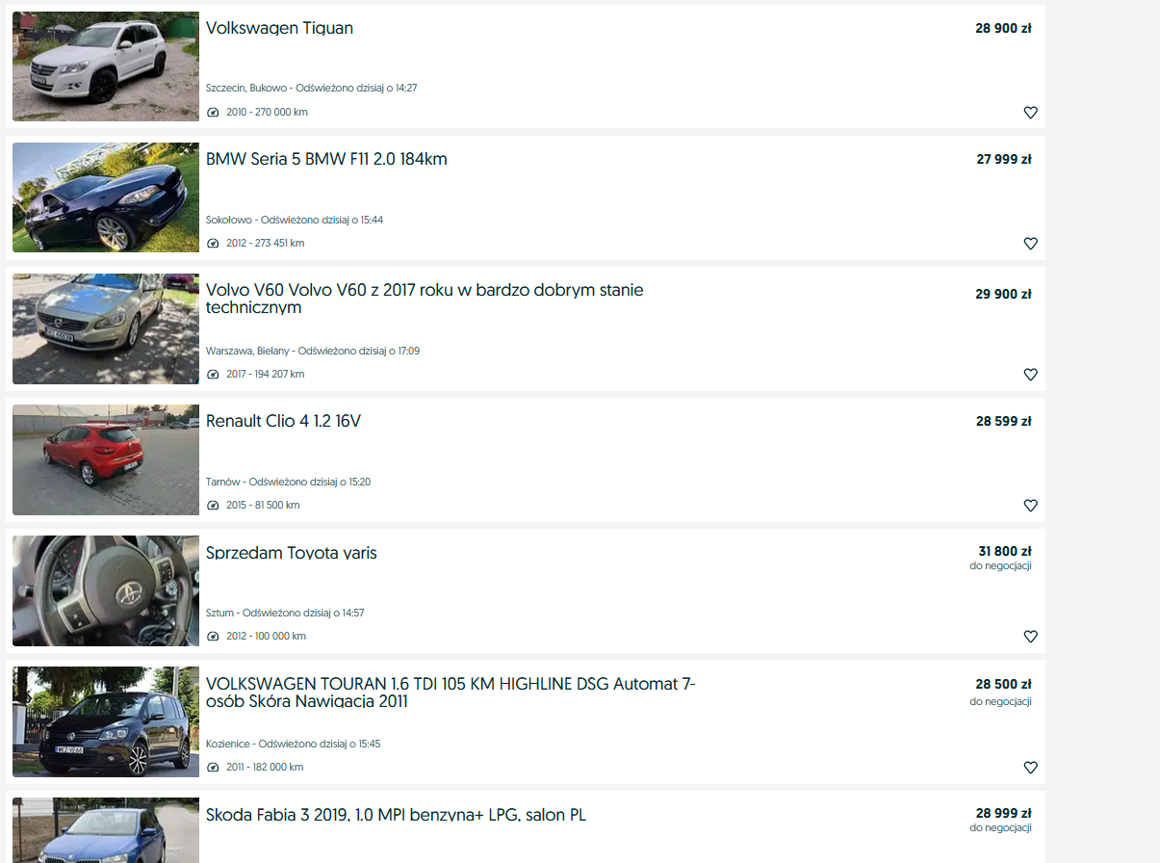
Task: Click the price 28 599 zł
Action: [1003, 421]
